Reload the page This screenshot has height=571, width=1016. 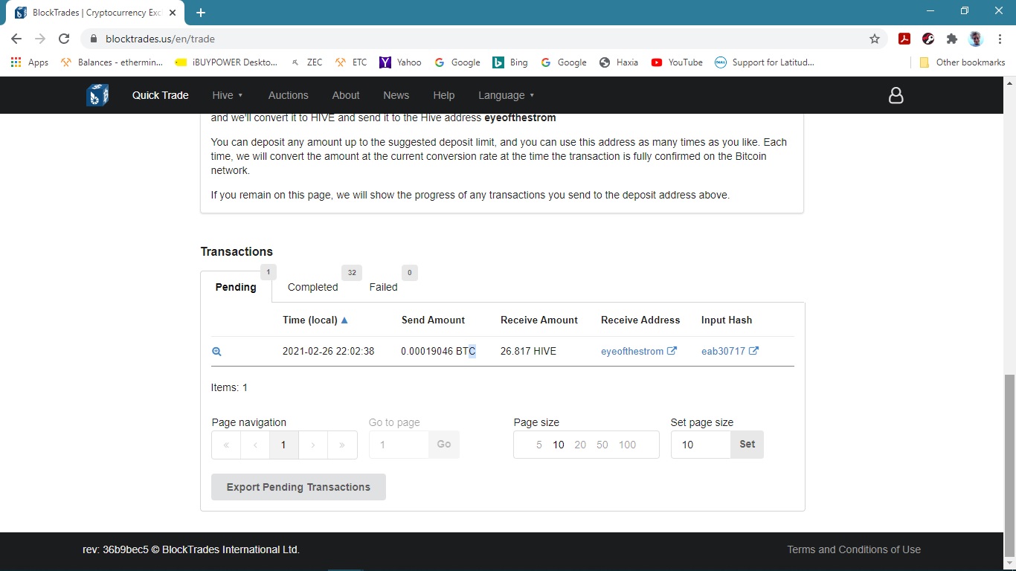64,39
